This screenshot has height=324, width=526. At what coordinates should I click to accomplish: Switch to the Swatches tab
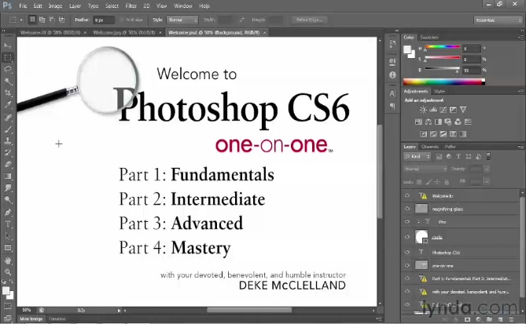click(x=429, y=37)
